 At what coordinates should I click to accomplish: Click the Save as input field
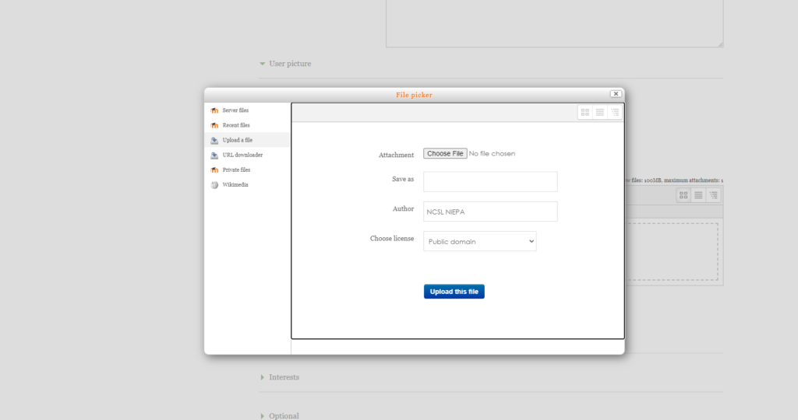tap(490, 182)
